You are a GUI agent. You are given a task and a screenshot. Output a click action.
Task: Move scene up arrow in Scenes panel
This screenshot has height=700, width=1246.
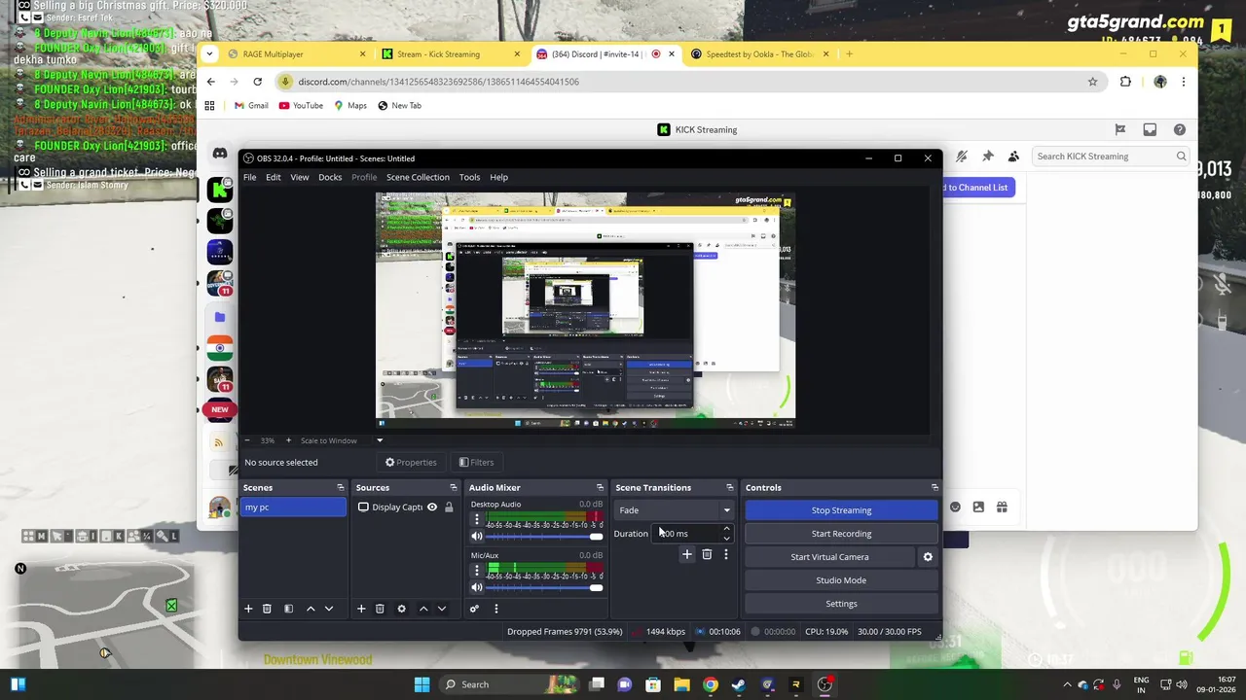click(x=311, y=609)
